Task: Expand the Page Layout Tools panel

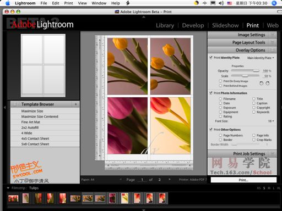Action: pyautogui.click(x=242, y=42)
